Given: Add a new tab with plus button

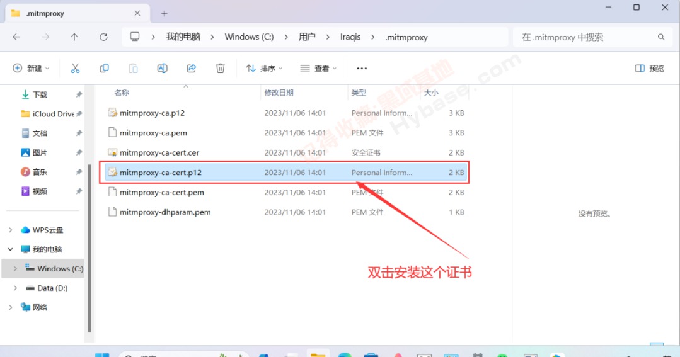Looking at the screenshot, I should pos(164,13).
